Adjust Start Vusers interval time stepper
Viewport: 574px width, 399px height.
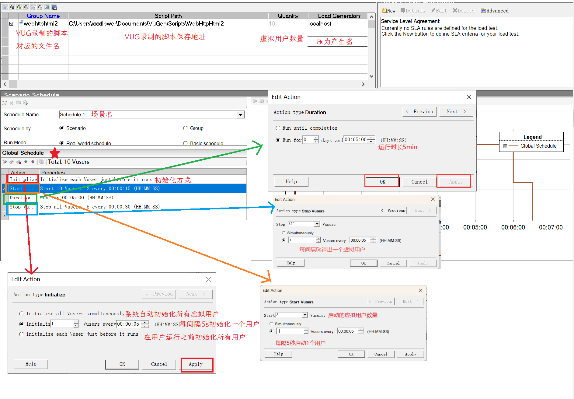pos(361,331)
